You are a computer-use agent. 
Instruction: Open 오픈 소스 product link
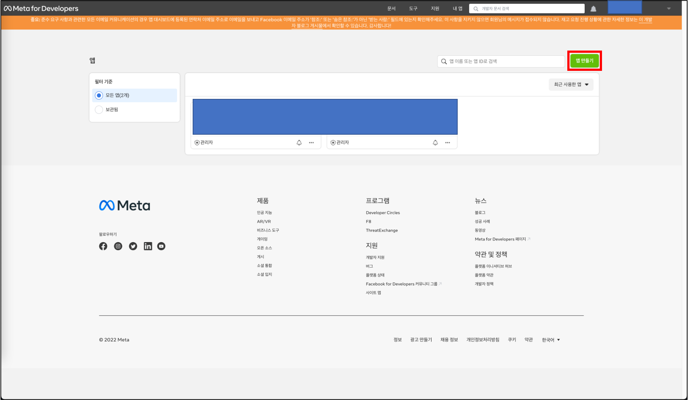coord(264,248)
